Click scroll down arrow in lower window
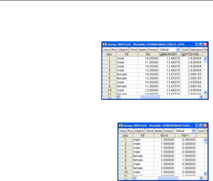This screenshot has height=181, width=213. click(x=205, y=173)
